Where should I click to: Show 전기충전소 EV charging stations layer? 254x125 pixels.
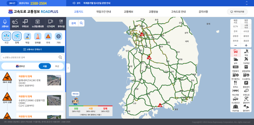click(236, 77)
